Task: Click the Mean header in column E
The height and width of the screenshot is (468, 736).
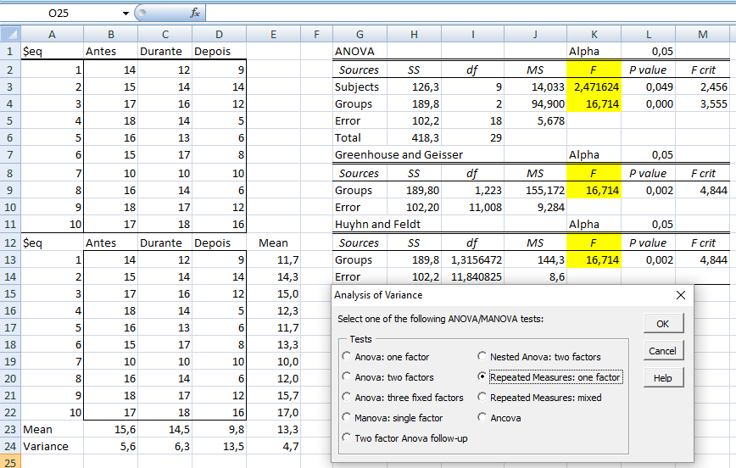Action: click(273, 242)
